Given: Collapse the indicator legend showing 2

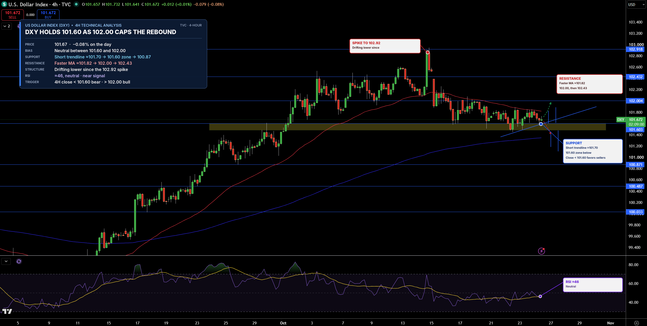Looking at the screenshot, I should [x=7, y=26].
